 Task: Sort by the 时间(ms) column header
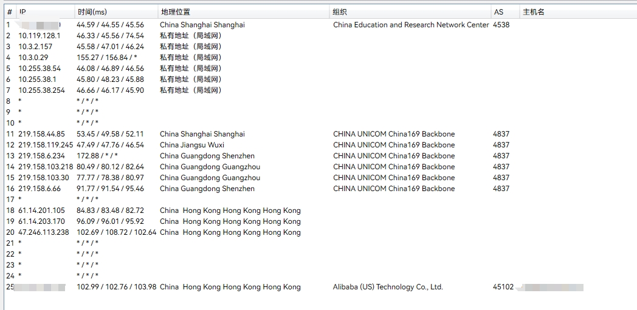(x=93, y=12)
